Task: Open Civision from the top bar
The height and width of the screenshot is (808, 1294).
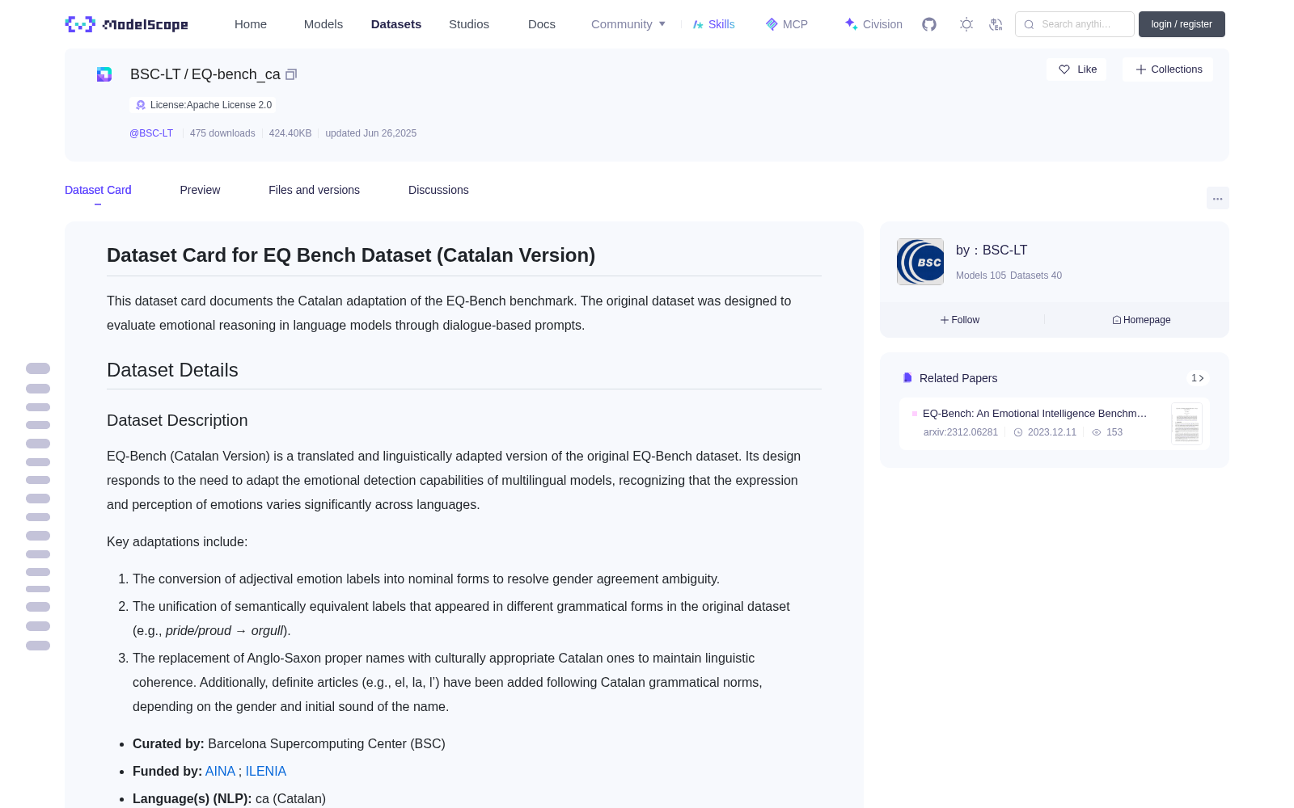Action: point(873,24)
